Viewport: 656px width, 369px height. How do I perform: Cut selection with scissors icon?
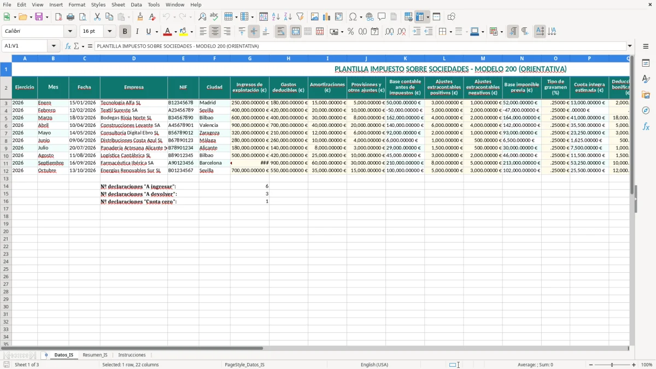[x=97, y=17]
